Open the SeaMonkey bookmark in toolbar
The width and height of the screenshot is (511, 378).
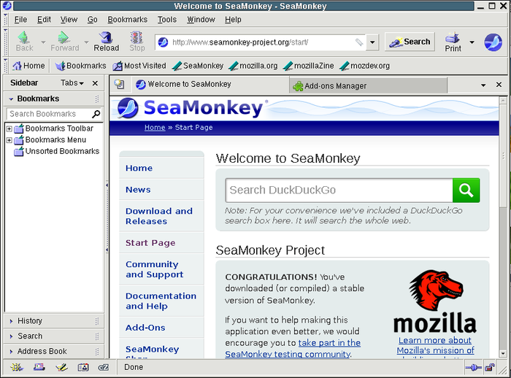(198, 66)
